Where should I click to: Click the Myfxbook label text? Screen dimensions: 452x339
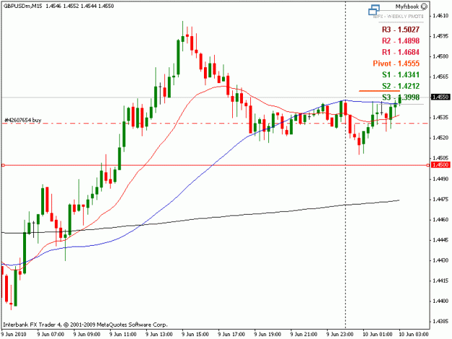click(x=408, y=7)
